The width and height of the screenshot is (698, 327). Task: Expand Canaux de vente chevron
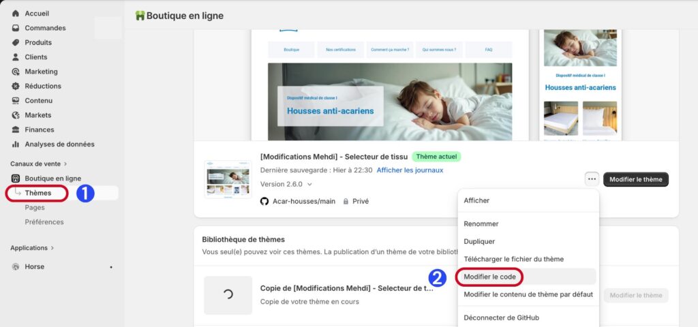[65, 164]
